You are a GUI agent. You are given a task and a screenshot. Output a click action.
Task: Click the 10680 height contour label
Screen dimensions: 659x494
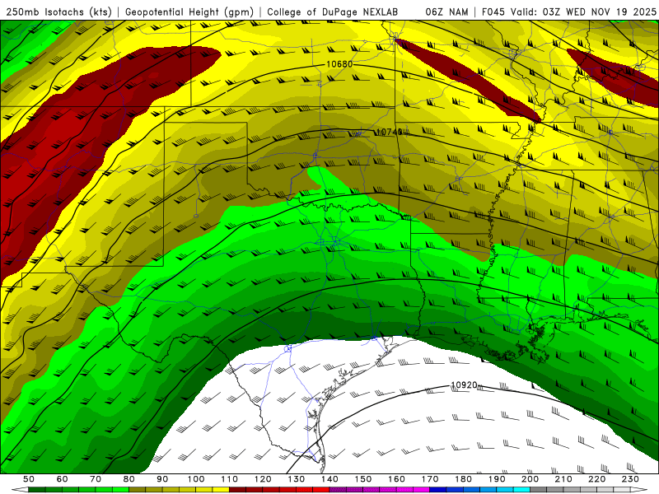click(x=339, y=64)
